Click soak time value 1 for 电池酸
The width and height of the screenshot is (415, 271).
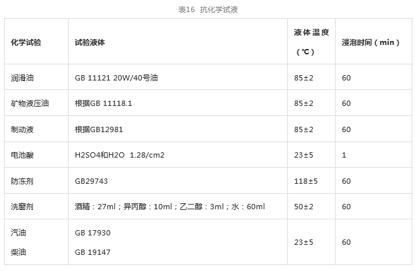click(344, 155)
